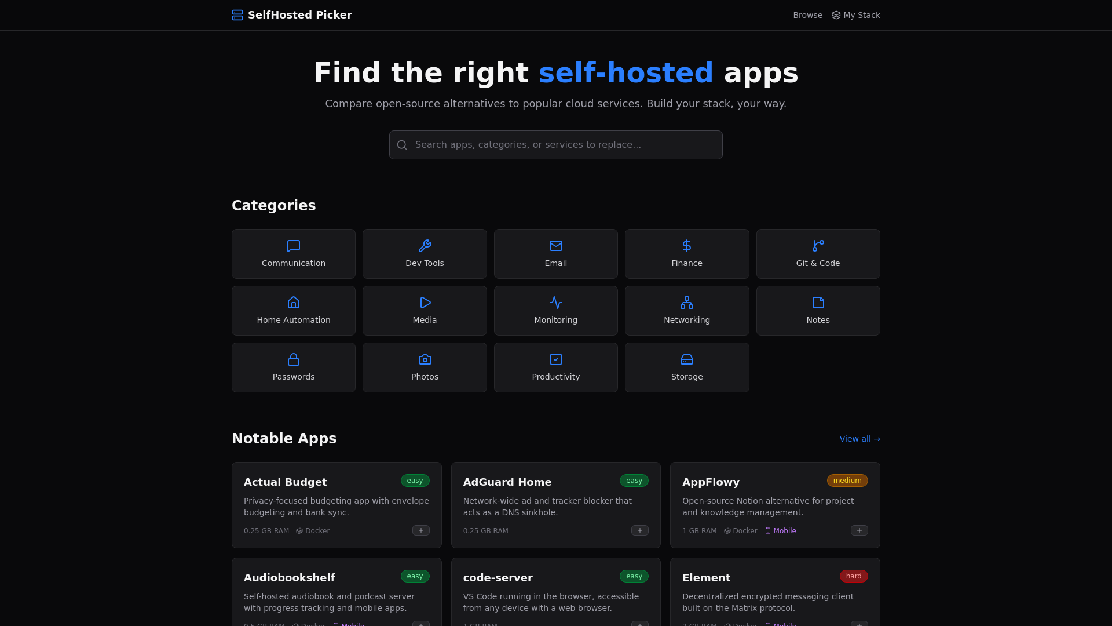Viewport: 1112px width, 626px height.
Task: Open the Networking nodes icon
Action: click(687, 303)
